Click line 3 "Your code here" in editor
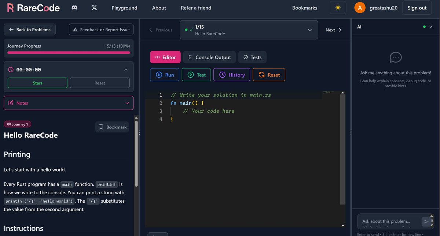The height and width of the screenshot is (236, 440). tap(208, 111)
